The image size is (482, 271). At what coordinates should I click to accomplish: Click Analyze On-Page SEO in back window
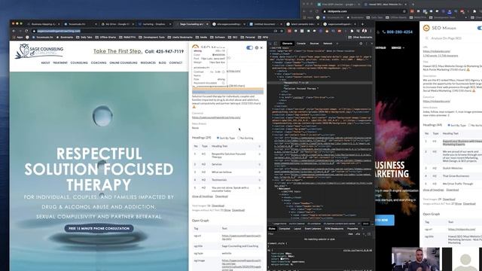(x=446, y=38)
